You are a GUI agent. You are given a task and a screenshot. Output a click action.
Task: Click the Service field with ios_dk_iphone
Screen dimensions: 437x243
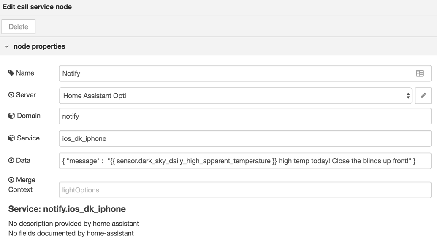coord(245,138)
